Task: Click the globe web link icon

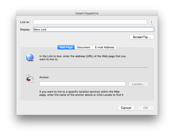Action: [x=30, y=57]
